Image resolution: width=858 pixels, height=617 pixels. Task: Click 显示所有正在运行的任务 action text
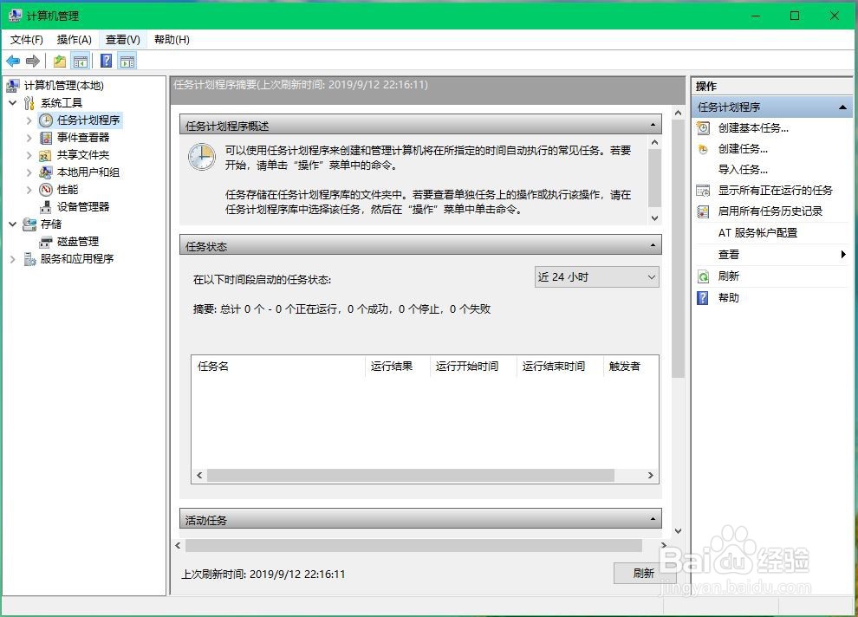pos(775,191)
